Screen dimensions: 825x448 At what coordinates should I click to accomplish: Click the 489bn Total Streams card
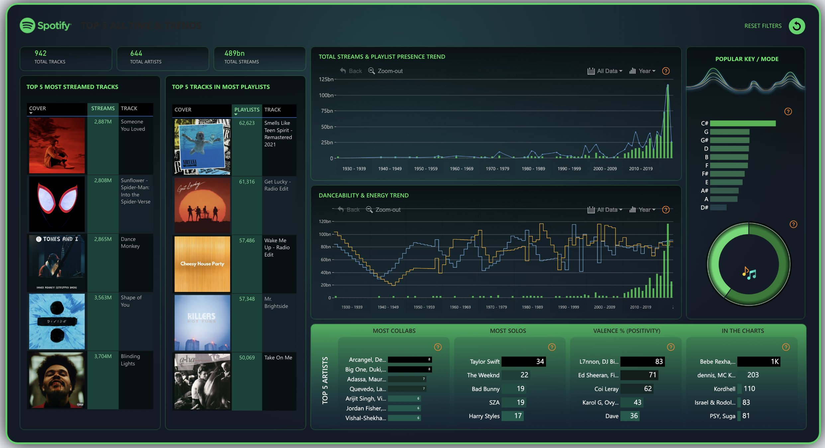pyautogui.click(x=260, y=59)
